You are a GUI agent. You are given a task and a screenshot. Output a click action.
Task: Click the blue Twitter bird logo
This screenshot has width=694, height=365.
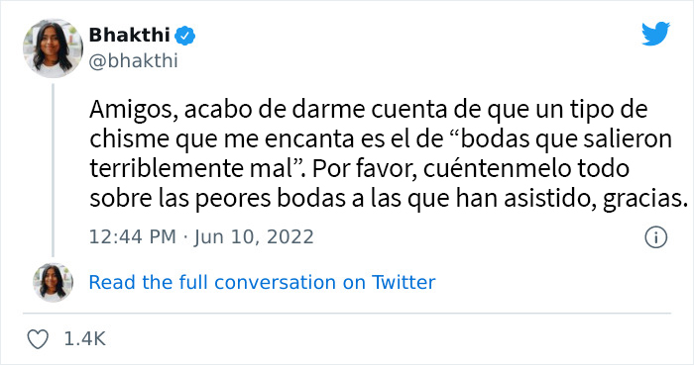pos(655,34)
